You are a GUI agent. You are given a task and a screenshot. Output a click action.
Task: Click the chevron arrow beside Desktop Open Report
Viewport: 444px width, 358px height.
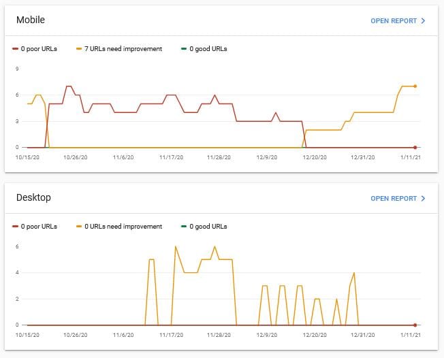tap(424, 199)
